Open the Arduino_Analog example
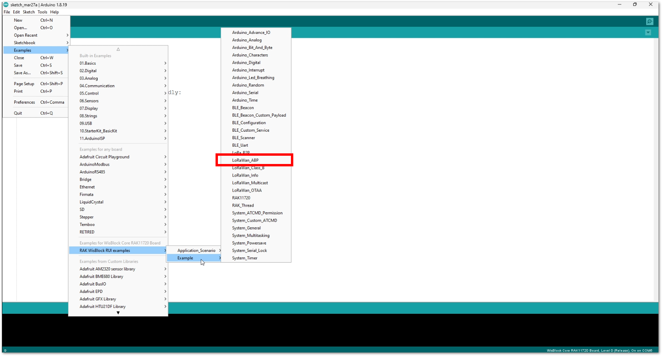 point(256,40)
